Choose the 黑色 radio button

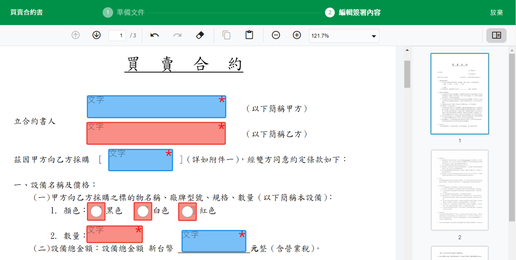[x=97, y=211]
